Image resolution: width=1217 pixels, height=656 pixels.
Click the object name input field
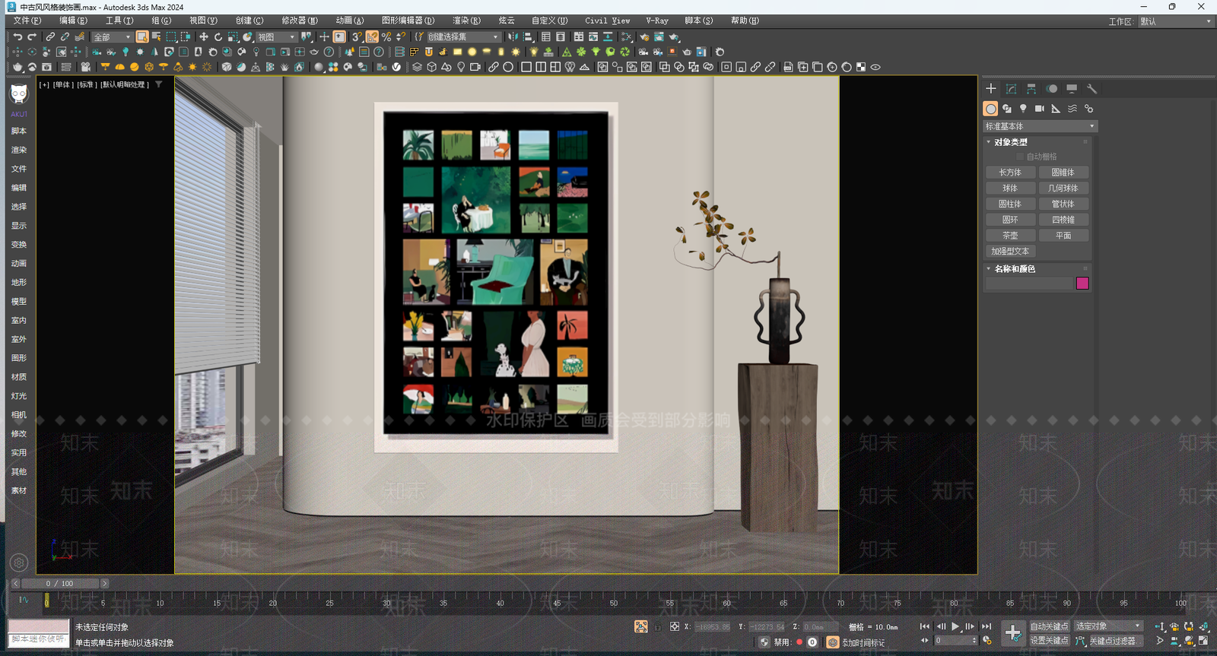[x=1029, y=284]
